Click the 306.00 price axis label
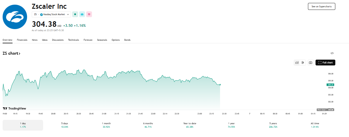The height and width of the screenshot is (137, 349). [331, 74]
